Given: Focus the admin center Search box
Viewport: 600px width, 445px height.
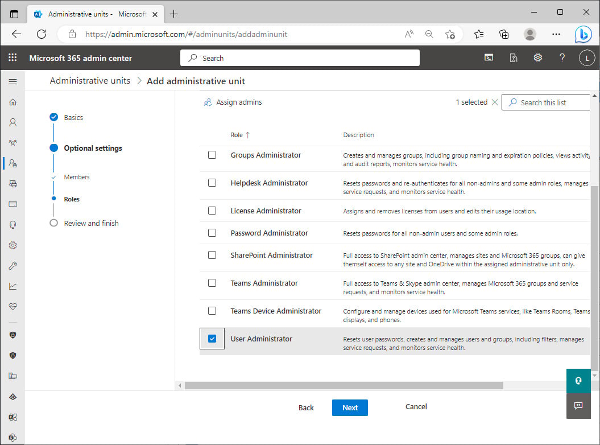Looking at the screenshot, I should (x=300, y=58).
